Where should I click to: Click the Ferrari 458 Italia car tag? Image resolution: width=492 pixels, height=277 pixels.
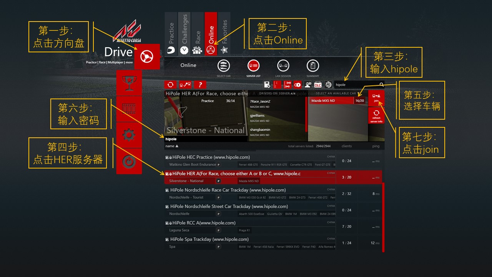[263, 247]
